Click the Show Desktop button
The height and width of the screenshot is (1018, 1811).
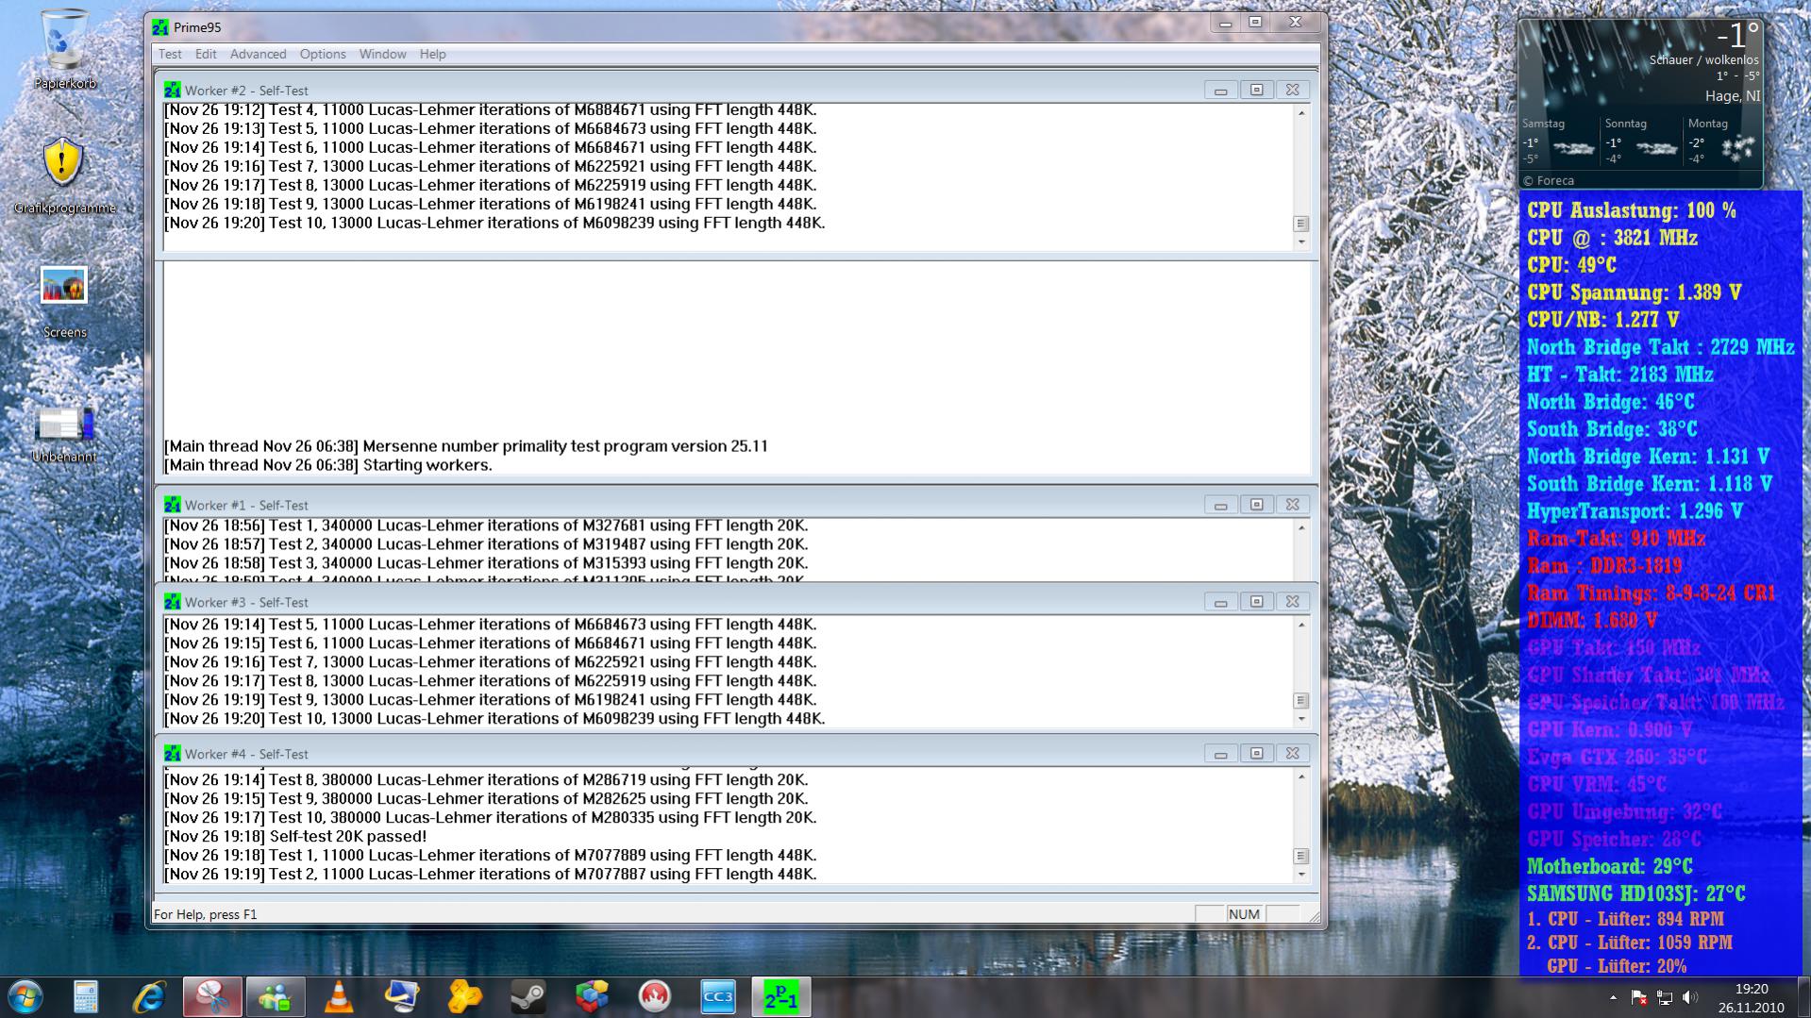(1803, 997)
